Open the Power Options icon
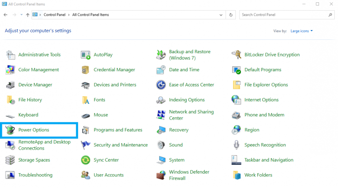This screenshot has width=338, height=188. point(10,130)
